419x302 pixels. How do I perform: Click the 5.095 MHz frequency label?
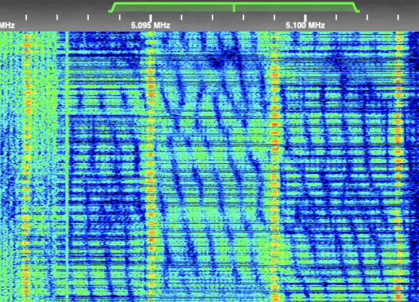[x=150, y=26]
